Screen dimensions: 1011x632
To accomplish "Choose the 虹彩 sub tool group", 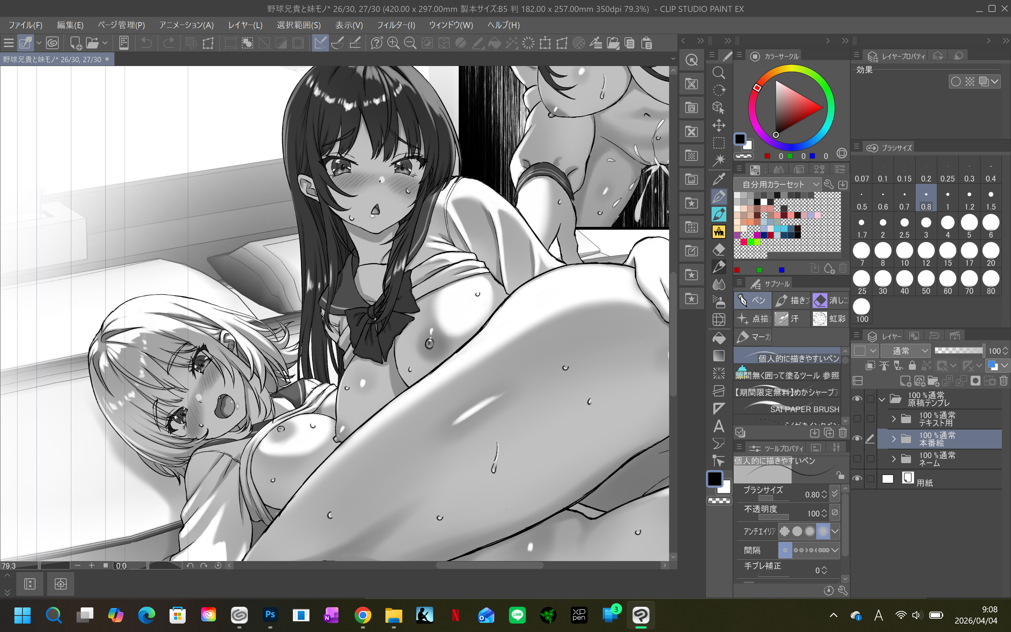I will click(x=831, y=318).
